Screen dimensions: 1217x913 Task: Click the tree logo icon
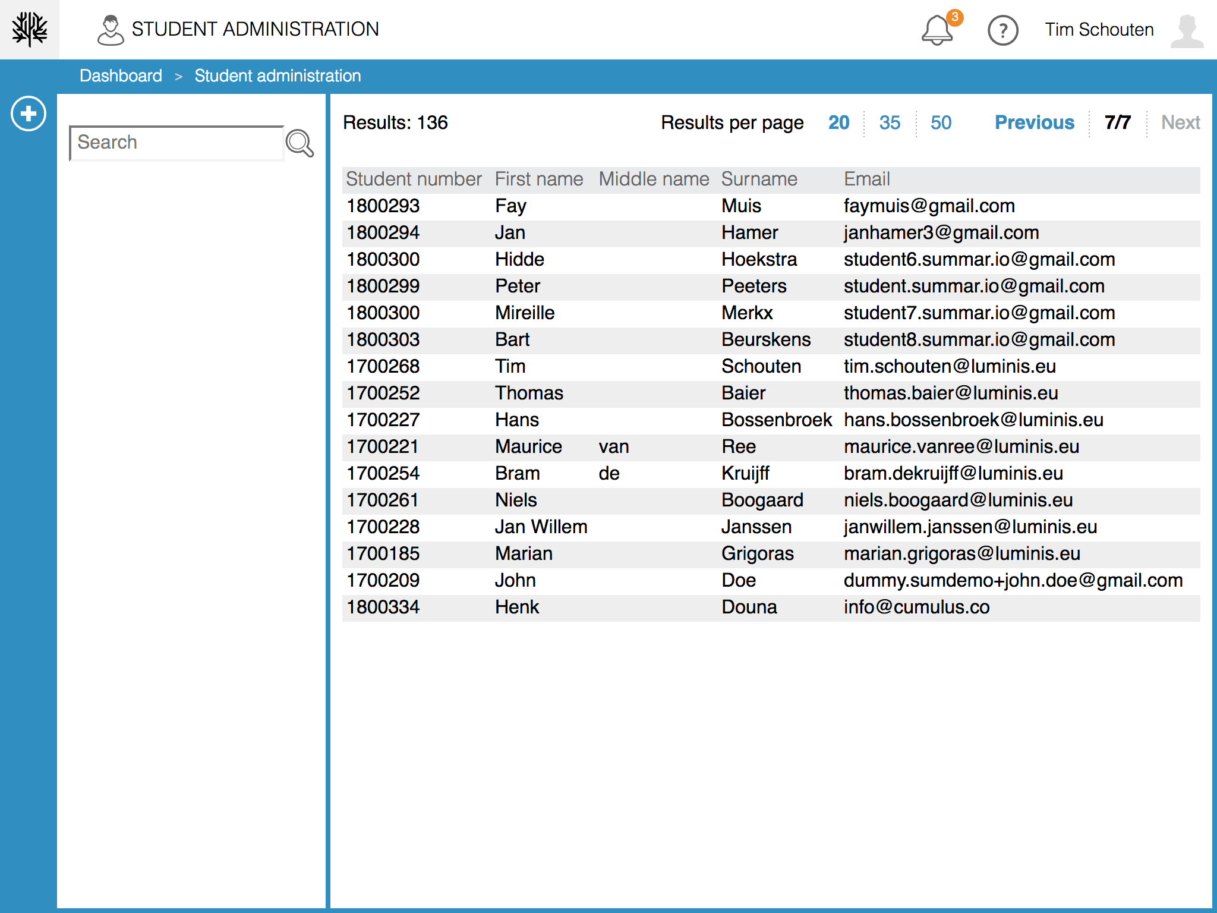[x=29, y=29]
